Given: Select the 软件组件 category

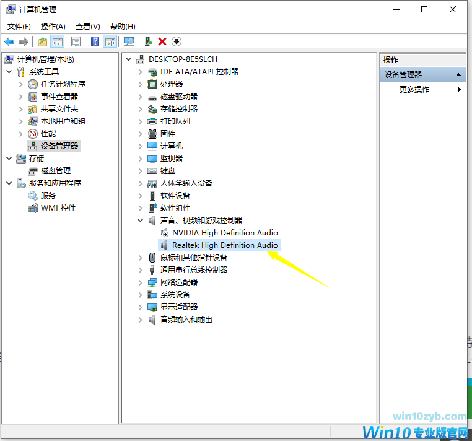Looking at the screenshot, I should click(175, 207).
